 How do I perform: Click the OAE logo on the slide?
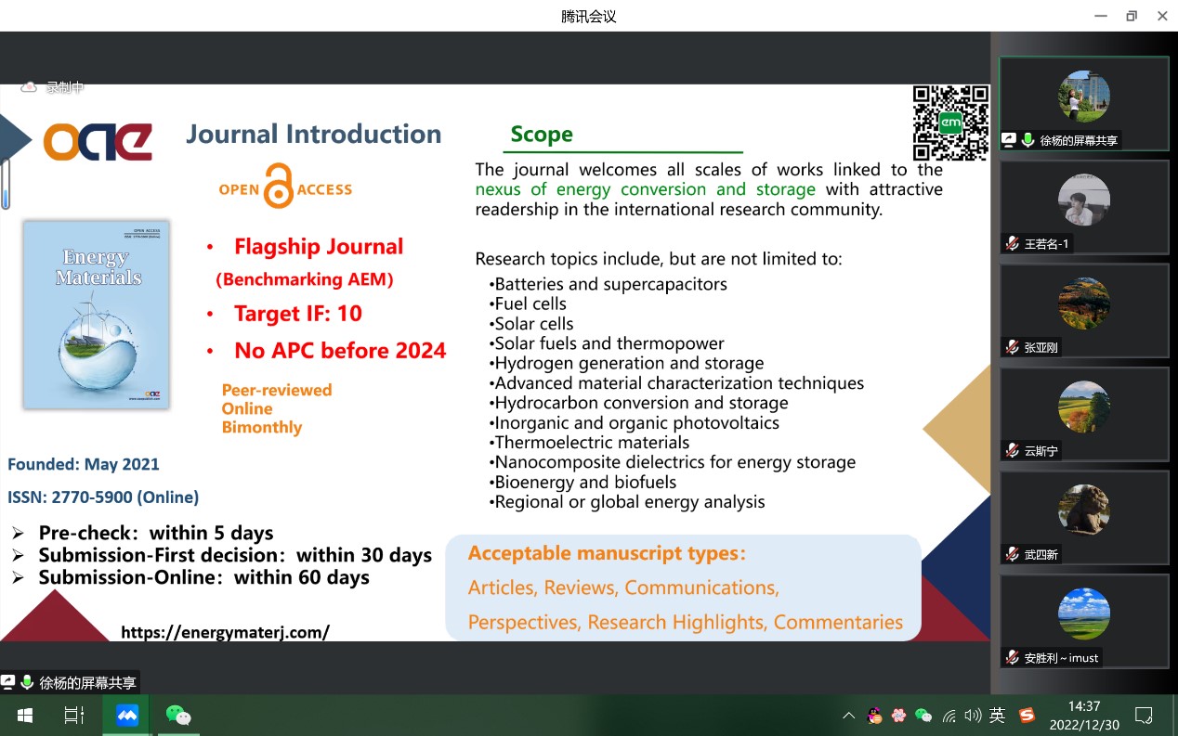click(x=98, y=141)
